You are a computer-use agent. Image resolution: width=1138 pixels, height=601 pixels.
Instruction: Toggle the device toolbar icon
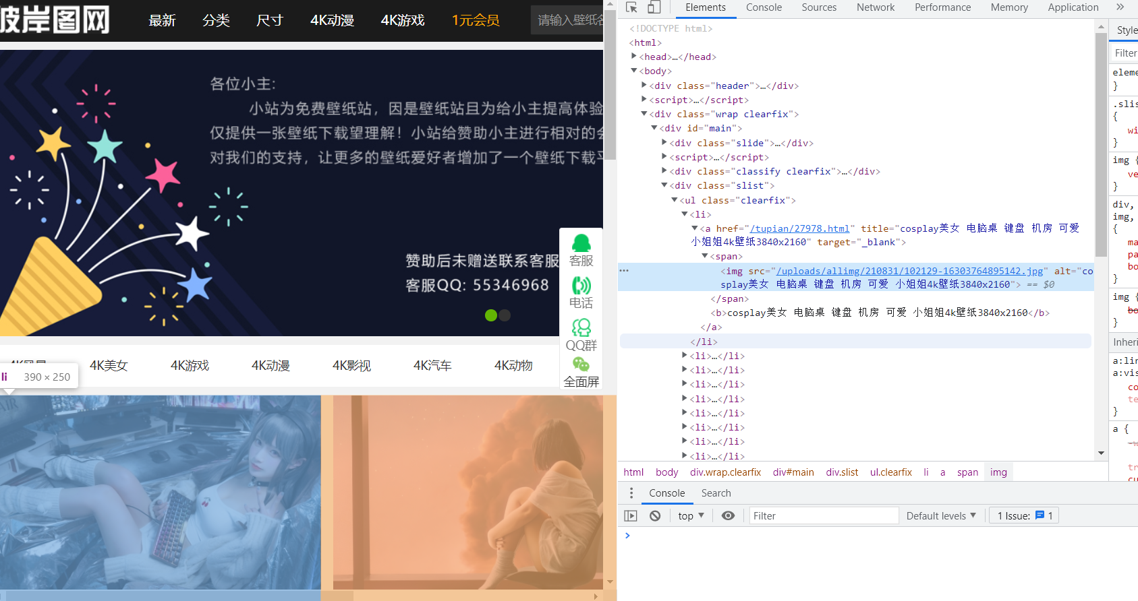click(654, 7)
